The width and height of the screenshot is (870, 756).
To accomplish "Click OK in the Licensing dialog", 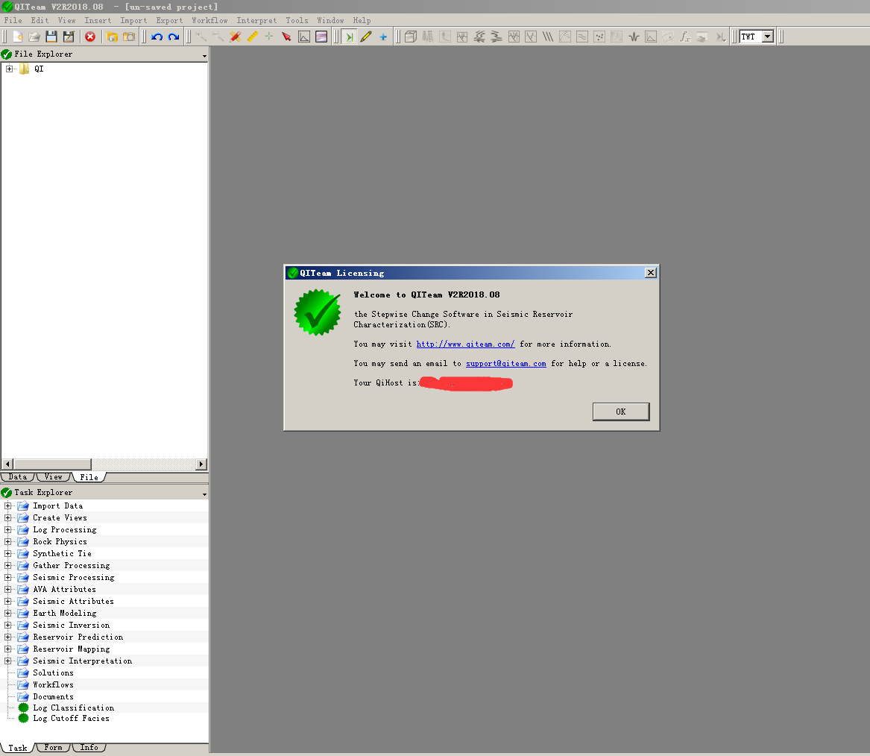I will (x=621, y=412).
